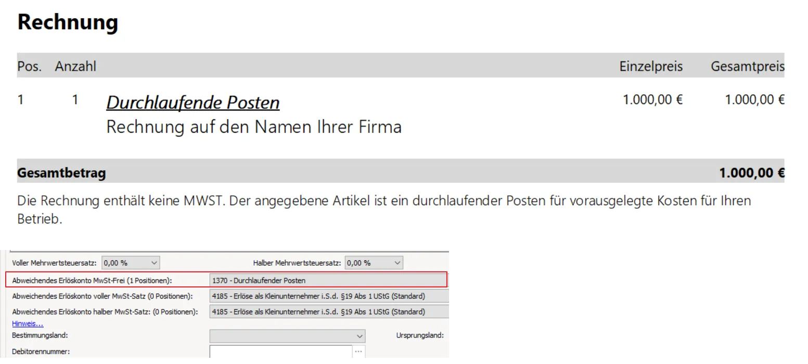Click the Gesamtbetrag label
This screenshot has height=364, width=808.
[61, 173]
